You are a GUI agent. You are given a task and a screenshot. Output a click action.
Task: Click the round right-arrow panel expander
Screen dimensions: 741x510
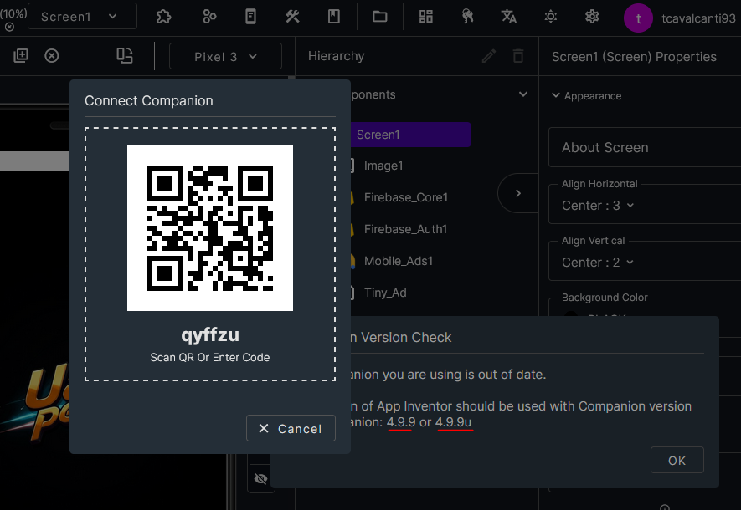(x=518, y=193)
